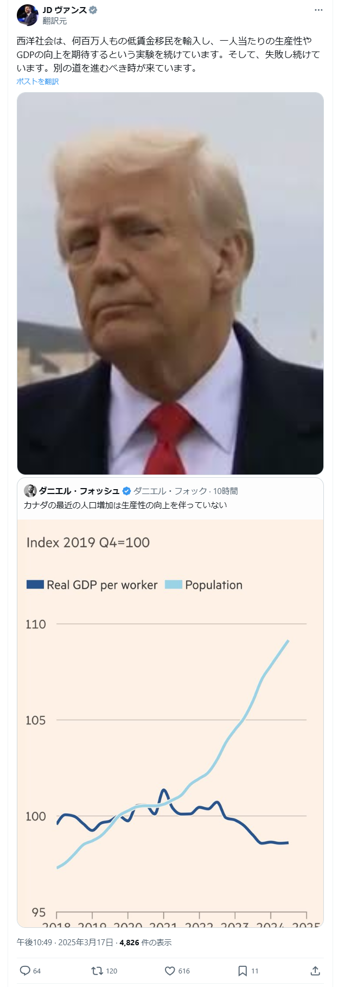Click the share upload icon
The image size is (338, 987).
click(315, 971)
